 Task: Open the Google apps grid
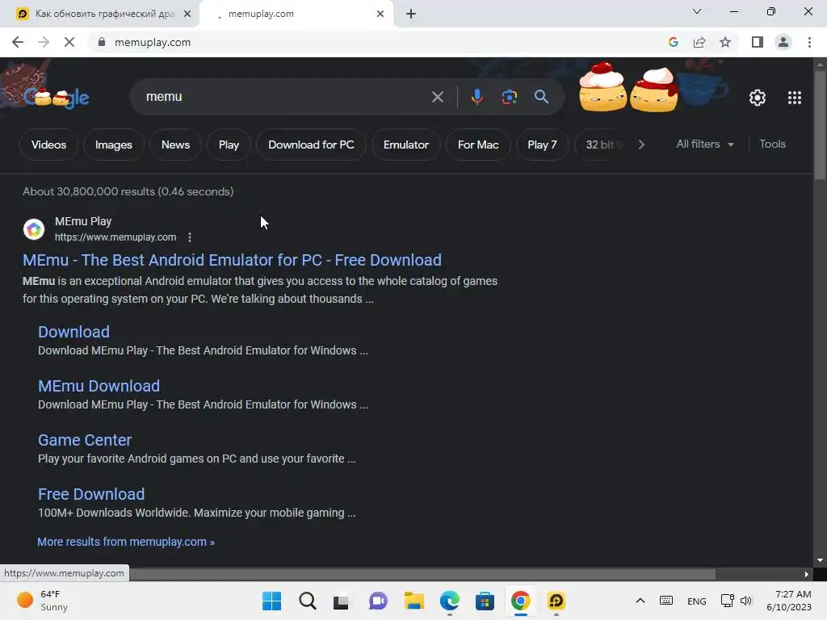coord(795,98)
